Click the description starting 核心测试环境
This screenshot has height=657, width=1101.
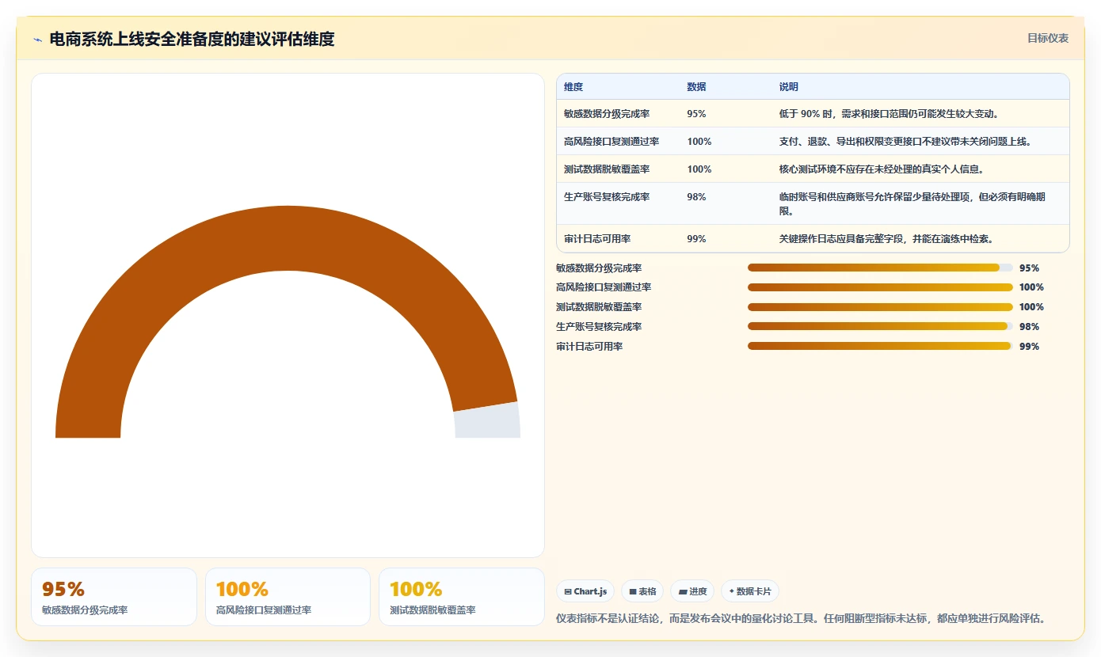pos(882,169)
